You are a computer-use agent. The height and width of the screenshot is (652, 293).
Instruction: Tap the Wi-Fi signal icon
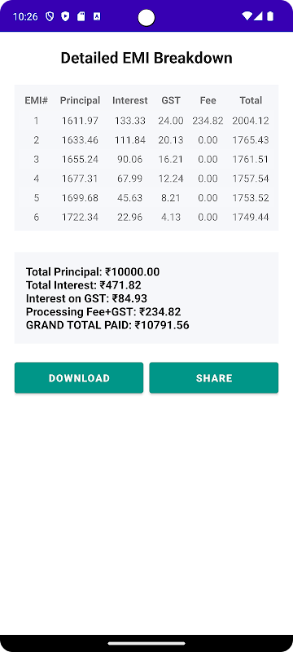point(247,16)
